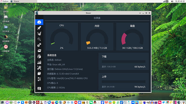186x104 pixels.
Task: Open Processes list icon in sidebar
Action: [39, 51]
